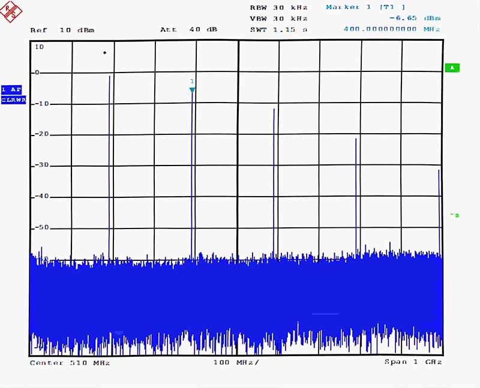Click the top of the third spectral peak
Screen dimensions: 480x388
pos(274,110)
